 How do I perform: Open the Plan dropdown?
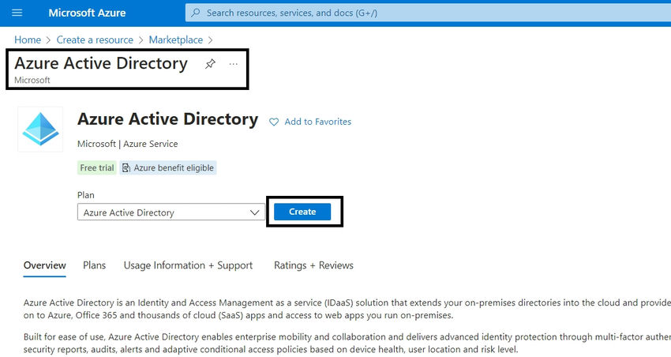click(171, 212)
